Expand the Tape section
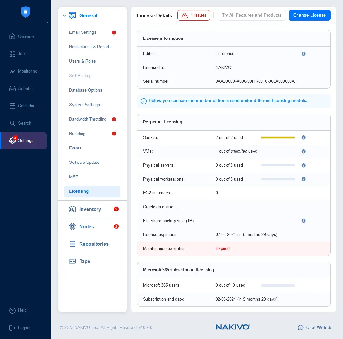 click(93, 261)
